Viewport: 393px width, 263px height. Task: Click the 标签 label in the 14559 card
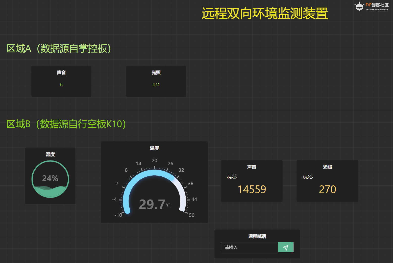coord(232,177)
